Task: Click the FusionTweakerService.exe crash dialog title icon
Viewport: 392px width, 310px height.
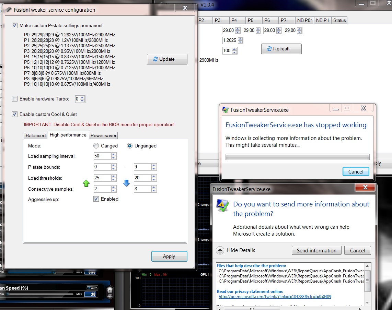Action: [x=225, y=110]
